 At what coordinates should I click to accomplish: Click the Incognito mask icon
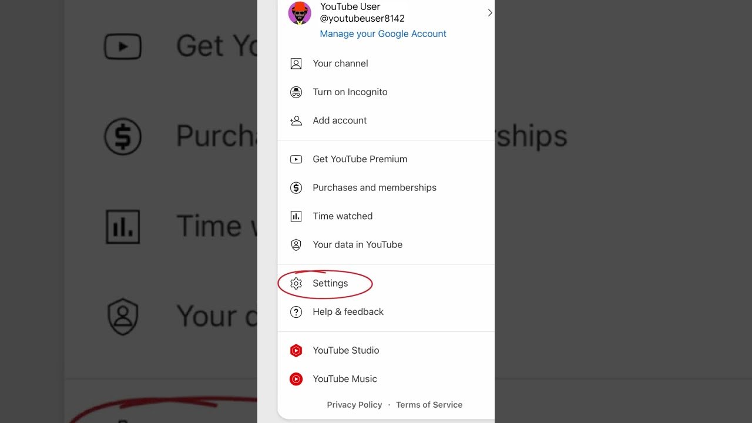click(x=296, y=92)
